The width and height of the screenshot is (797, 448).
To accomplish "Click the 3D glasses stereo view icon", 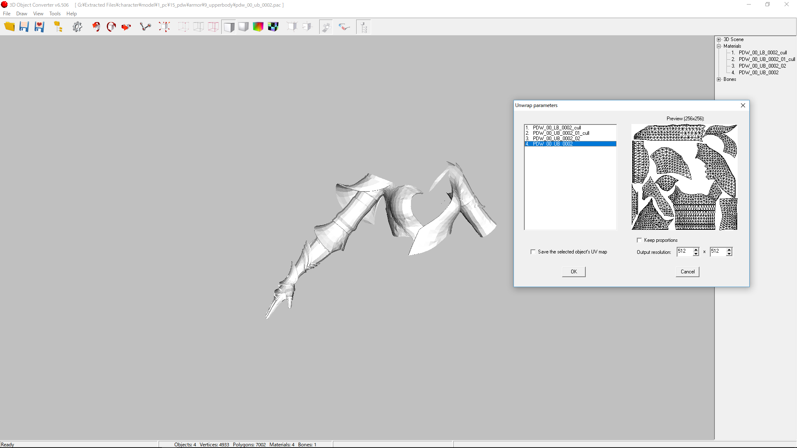I will tap(344, 27).
